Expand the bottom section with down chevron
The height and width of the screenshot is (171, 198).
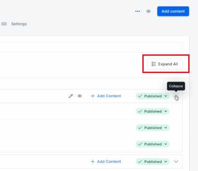pos(176,162)
